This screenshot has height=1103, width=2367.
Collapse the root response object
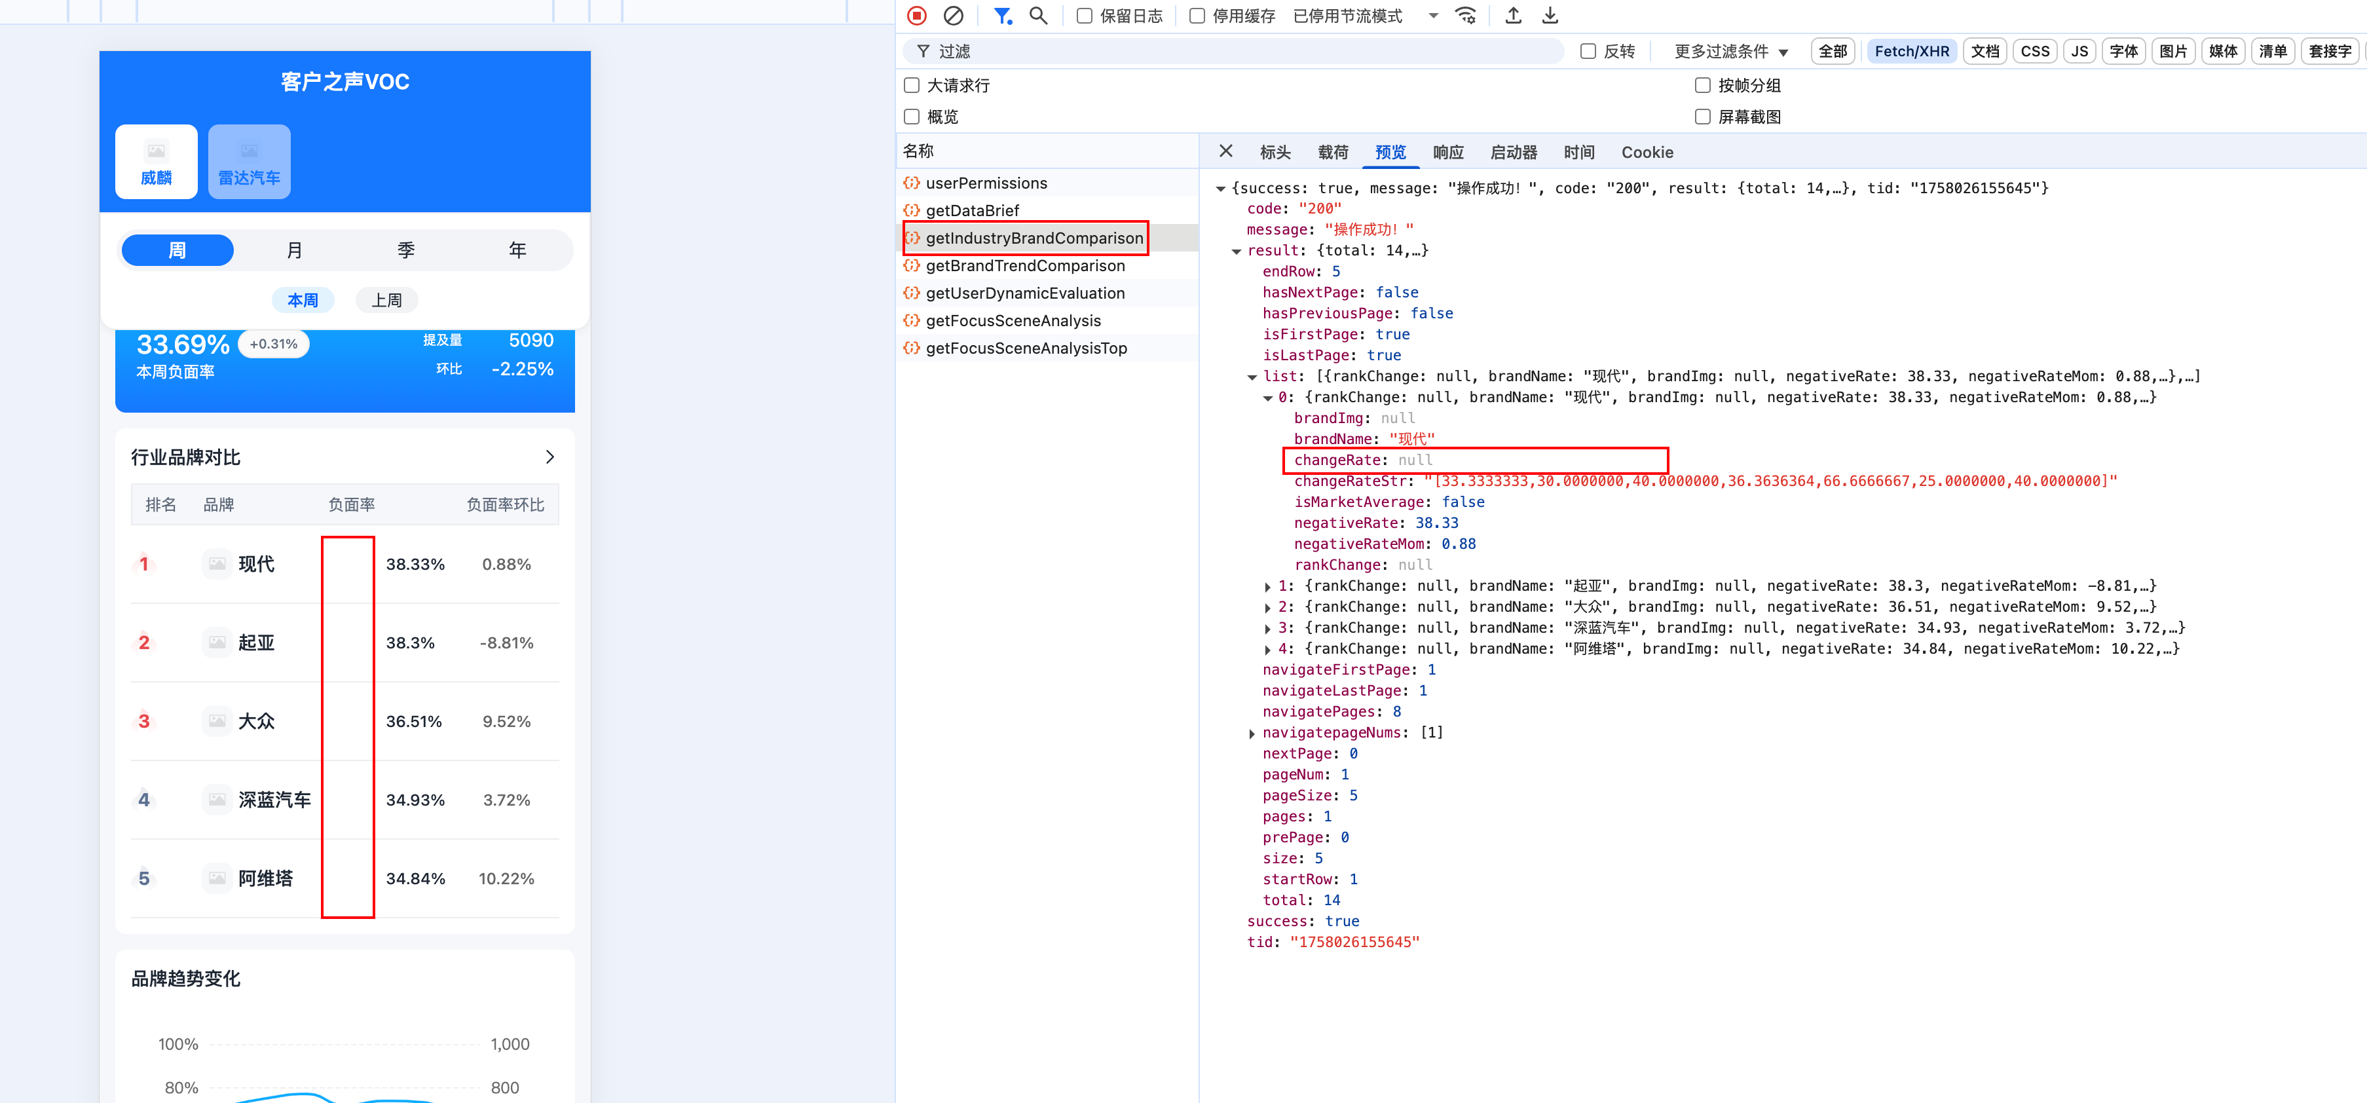tap(1221, 189)
